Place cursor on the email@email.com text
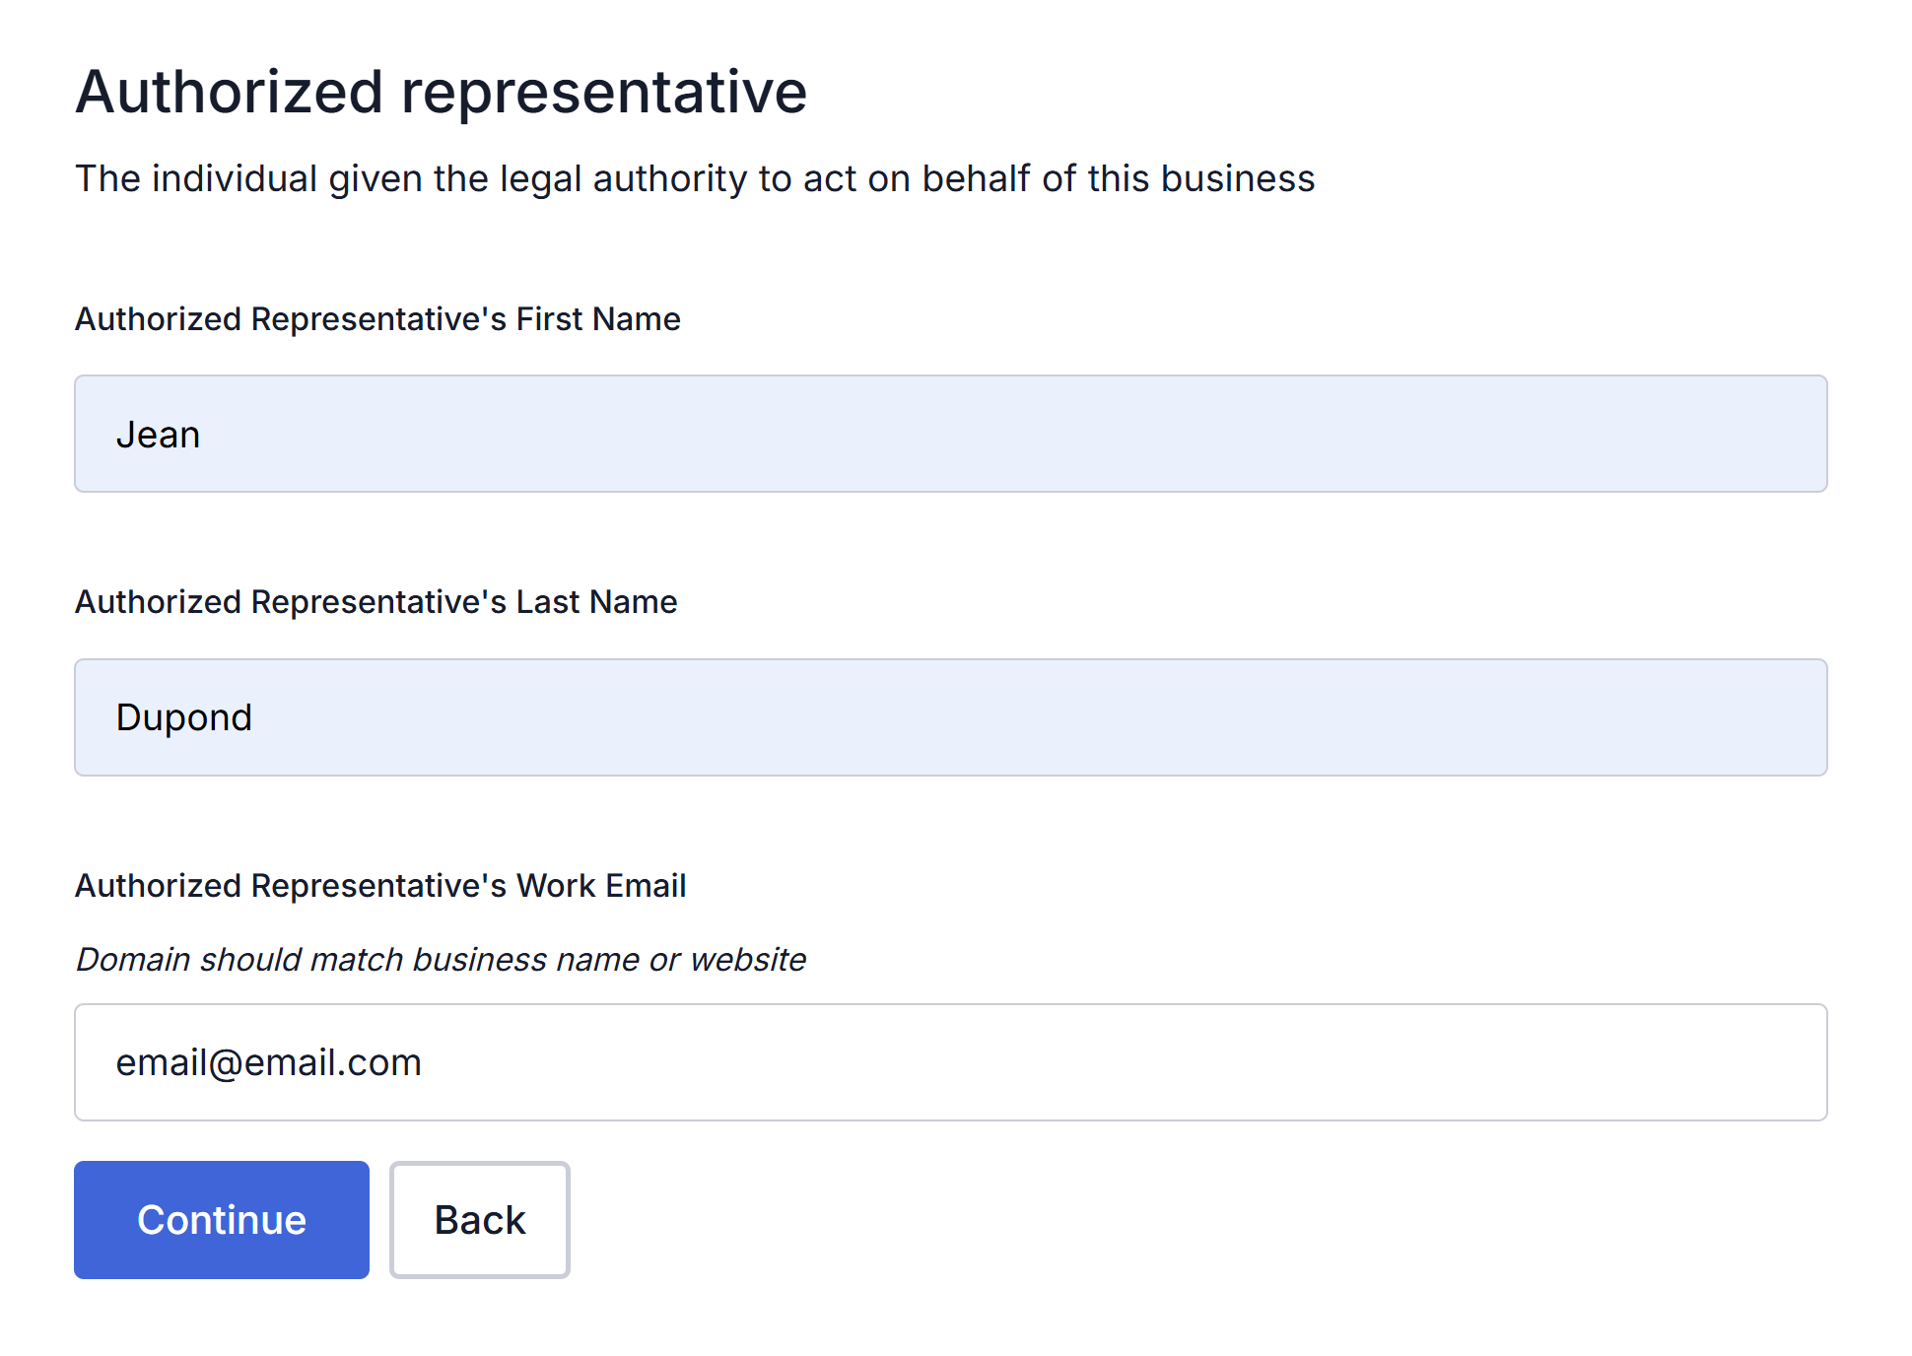The image size is (1912, 1356). [x=269, y=1063]
